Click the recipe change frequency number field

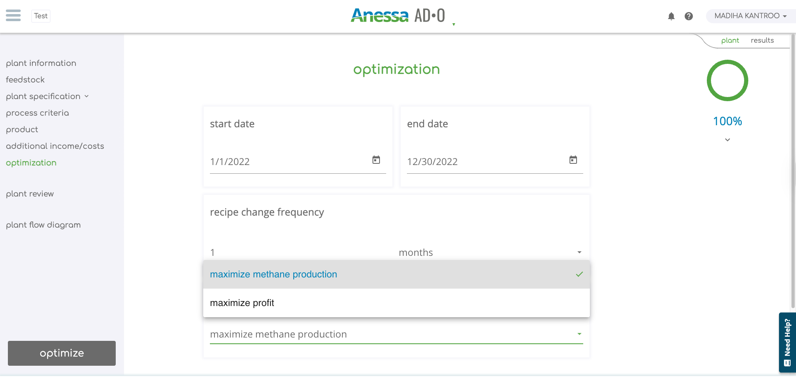point(299,253)
